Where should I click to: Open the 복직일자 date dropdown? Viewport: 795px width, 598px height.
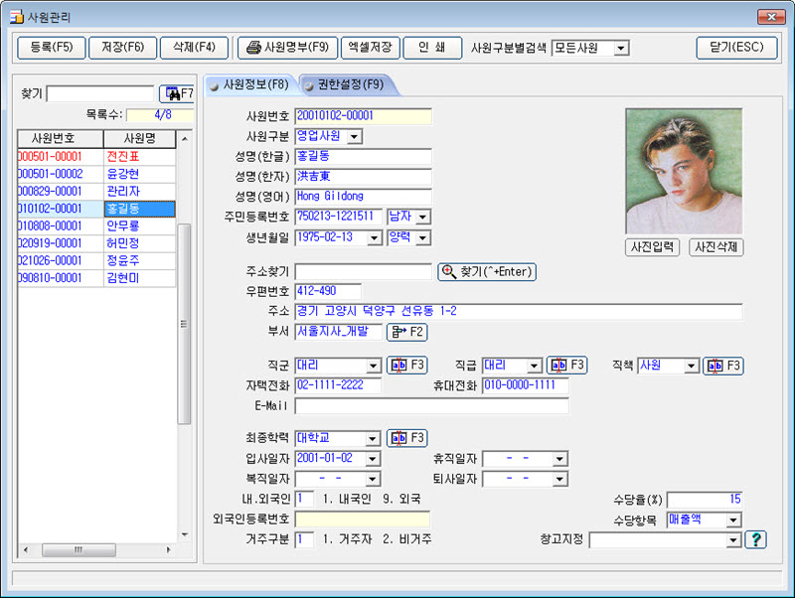(x=373, y=480)
